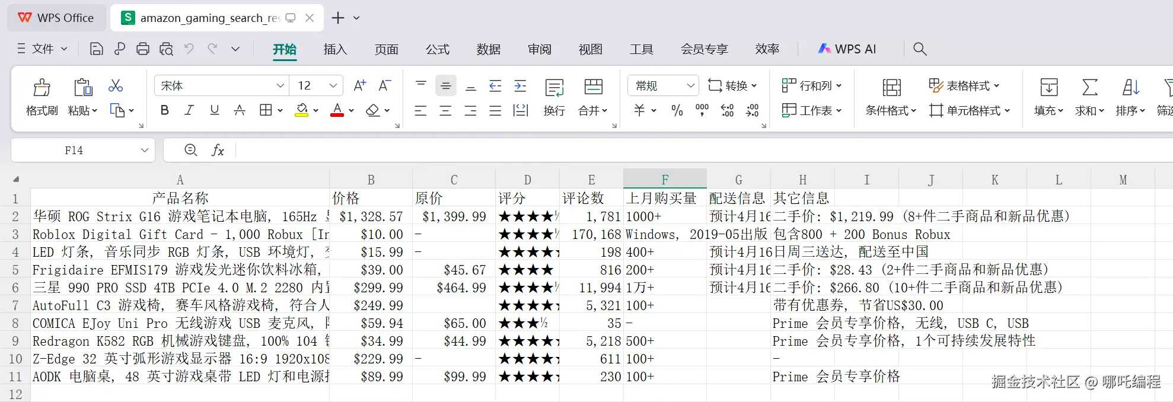Click the decrease decimal places icon
The image size is (1173, 402).
(752, 110)
